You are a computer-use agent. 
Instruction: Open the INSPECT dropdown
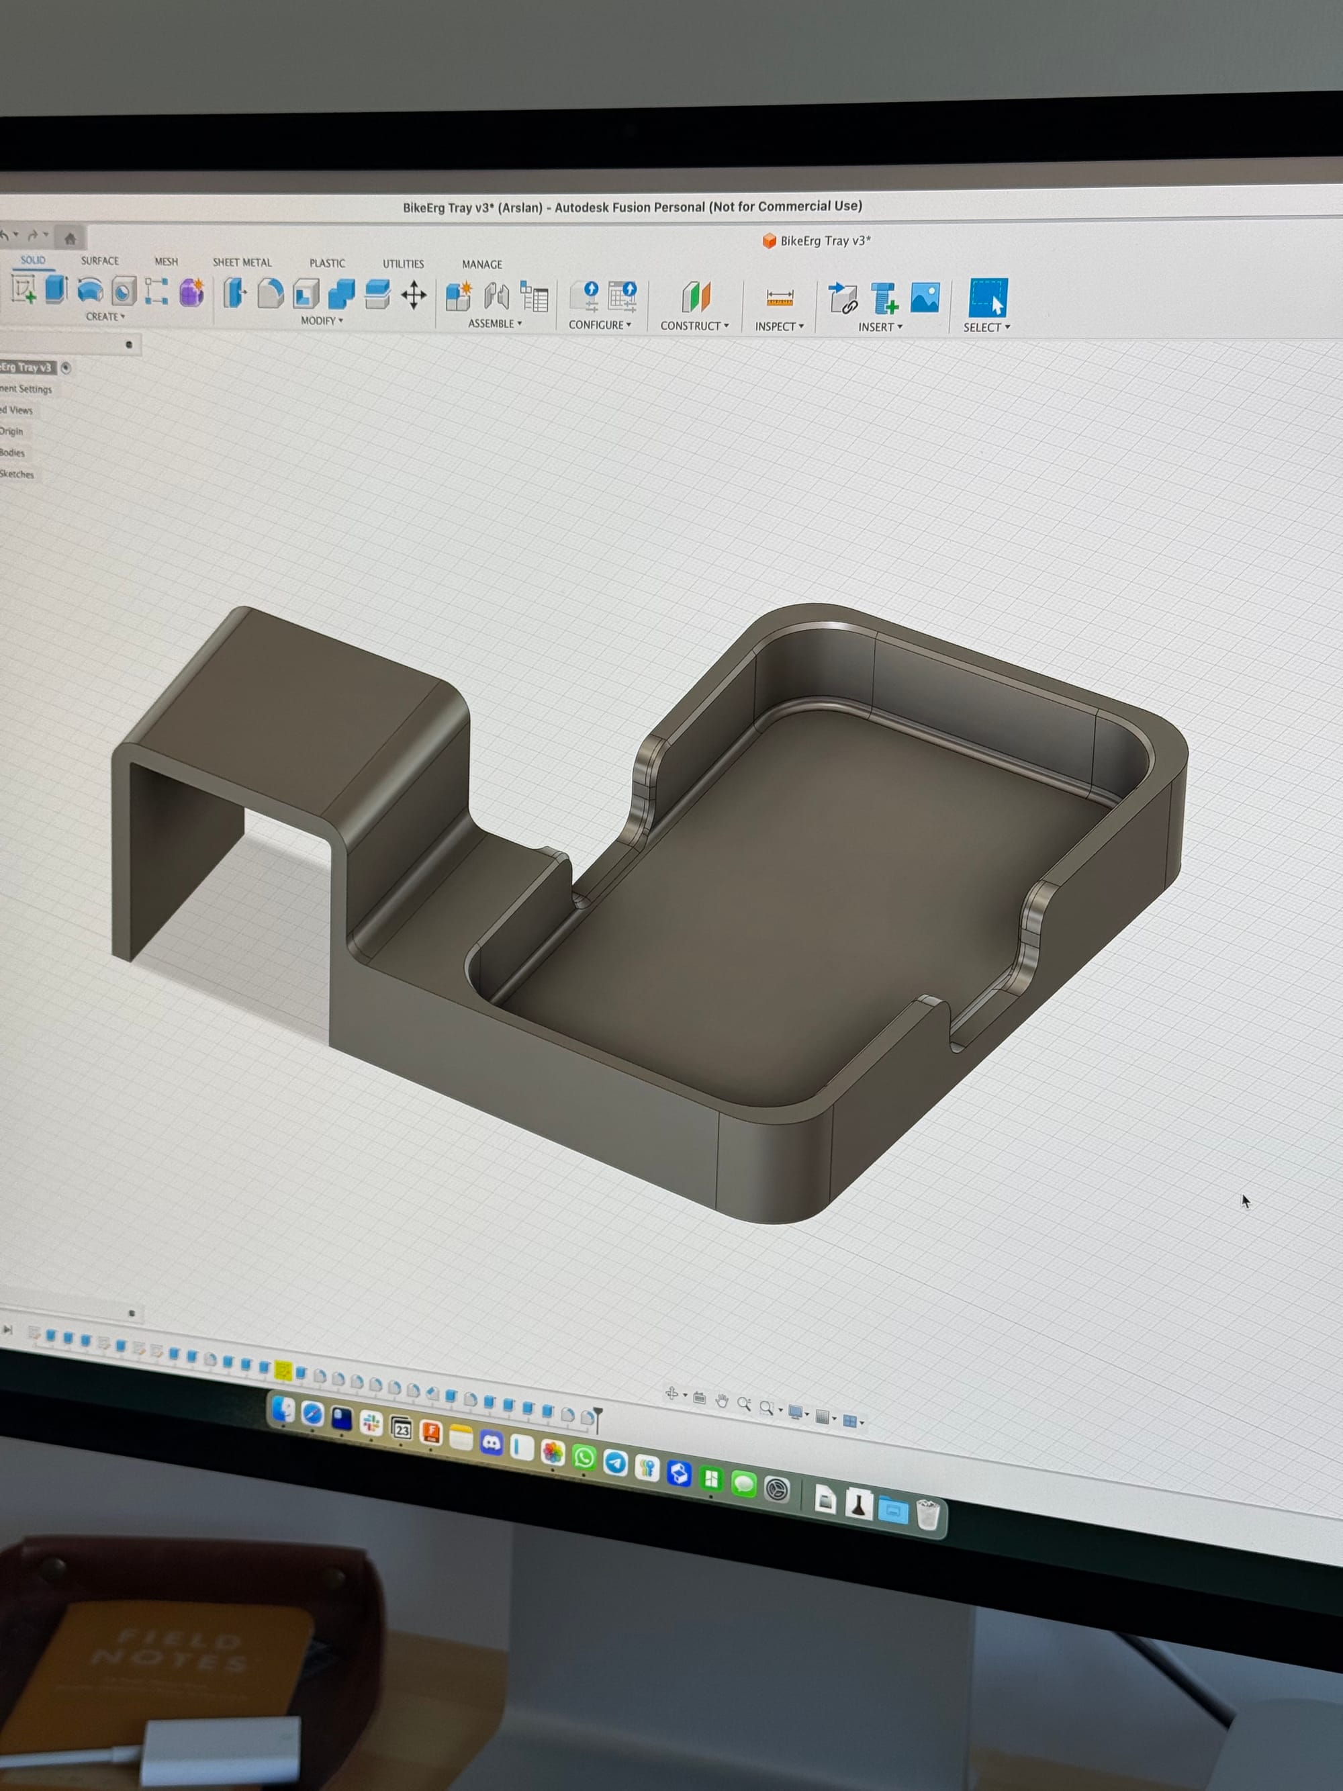(779, 326)
